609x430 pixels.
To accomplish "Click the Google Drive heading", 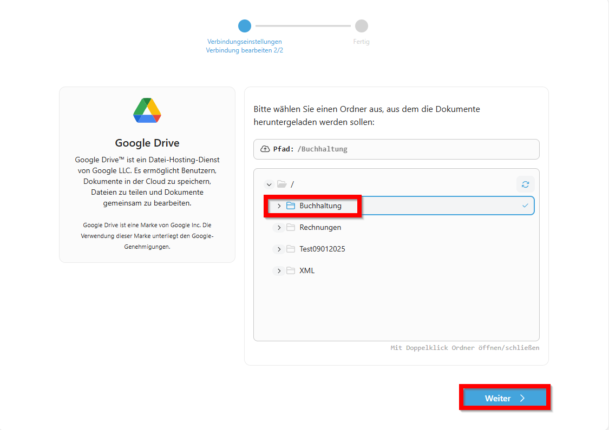I will pyautogui.click(x=147, y=143).
